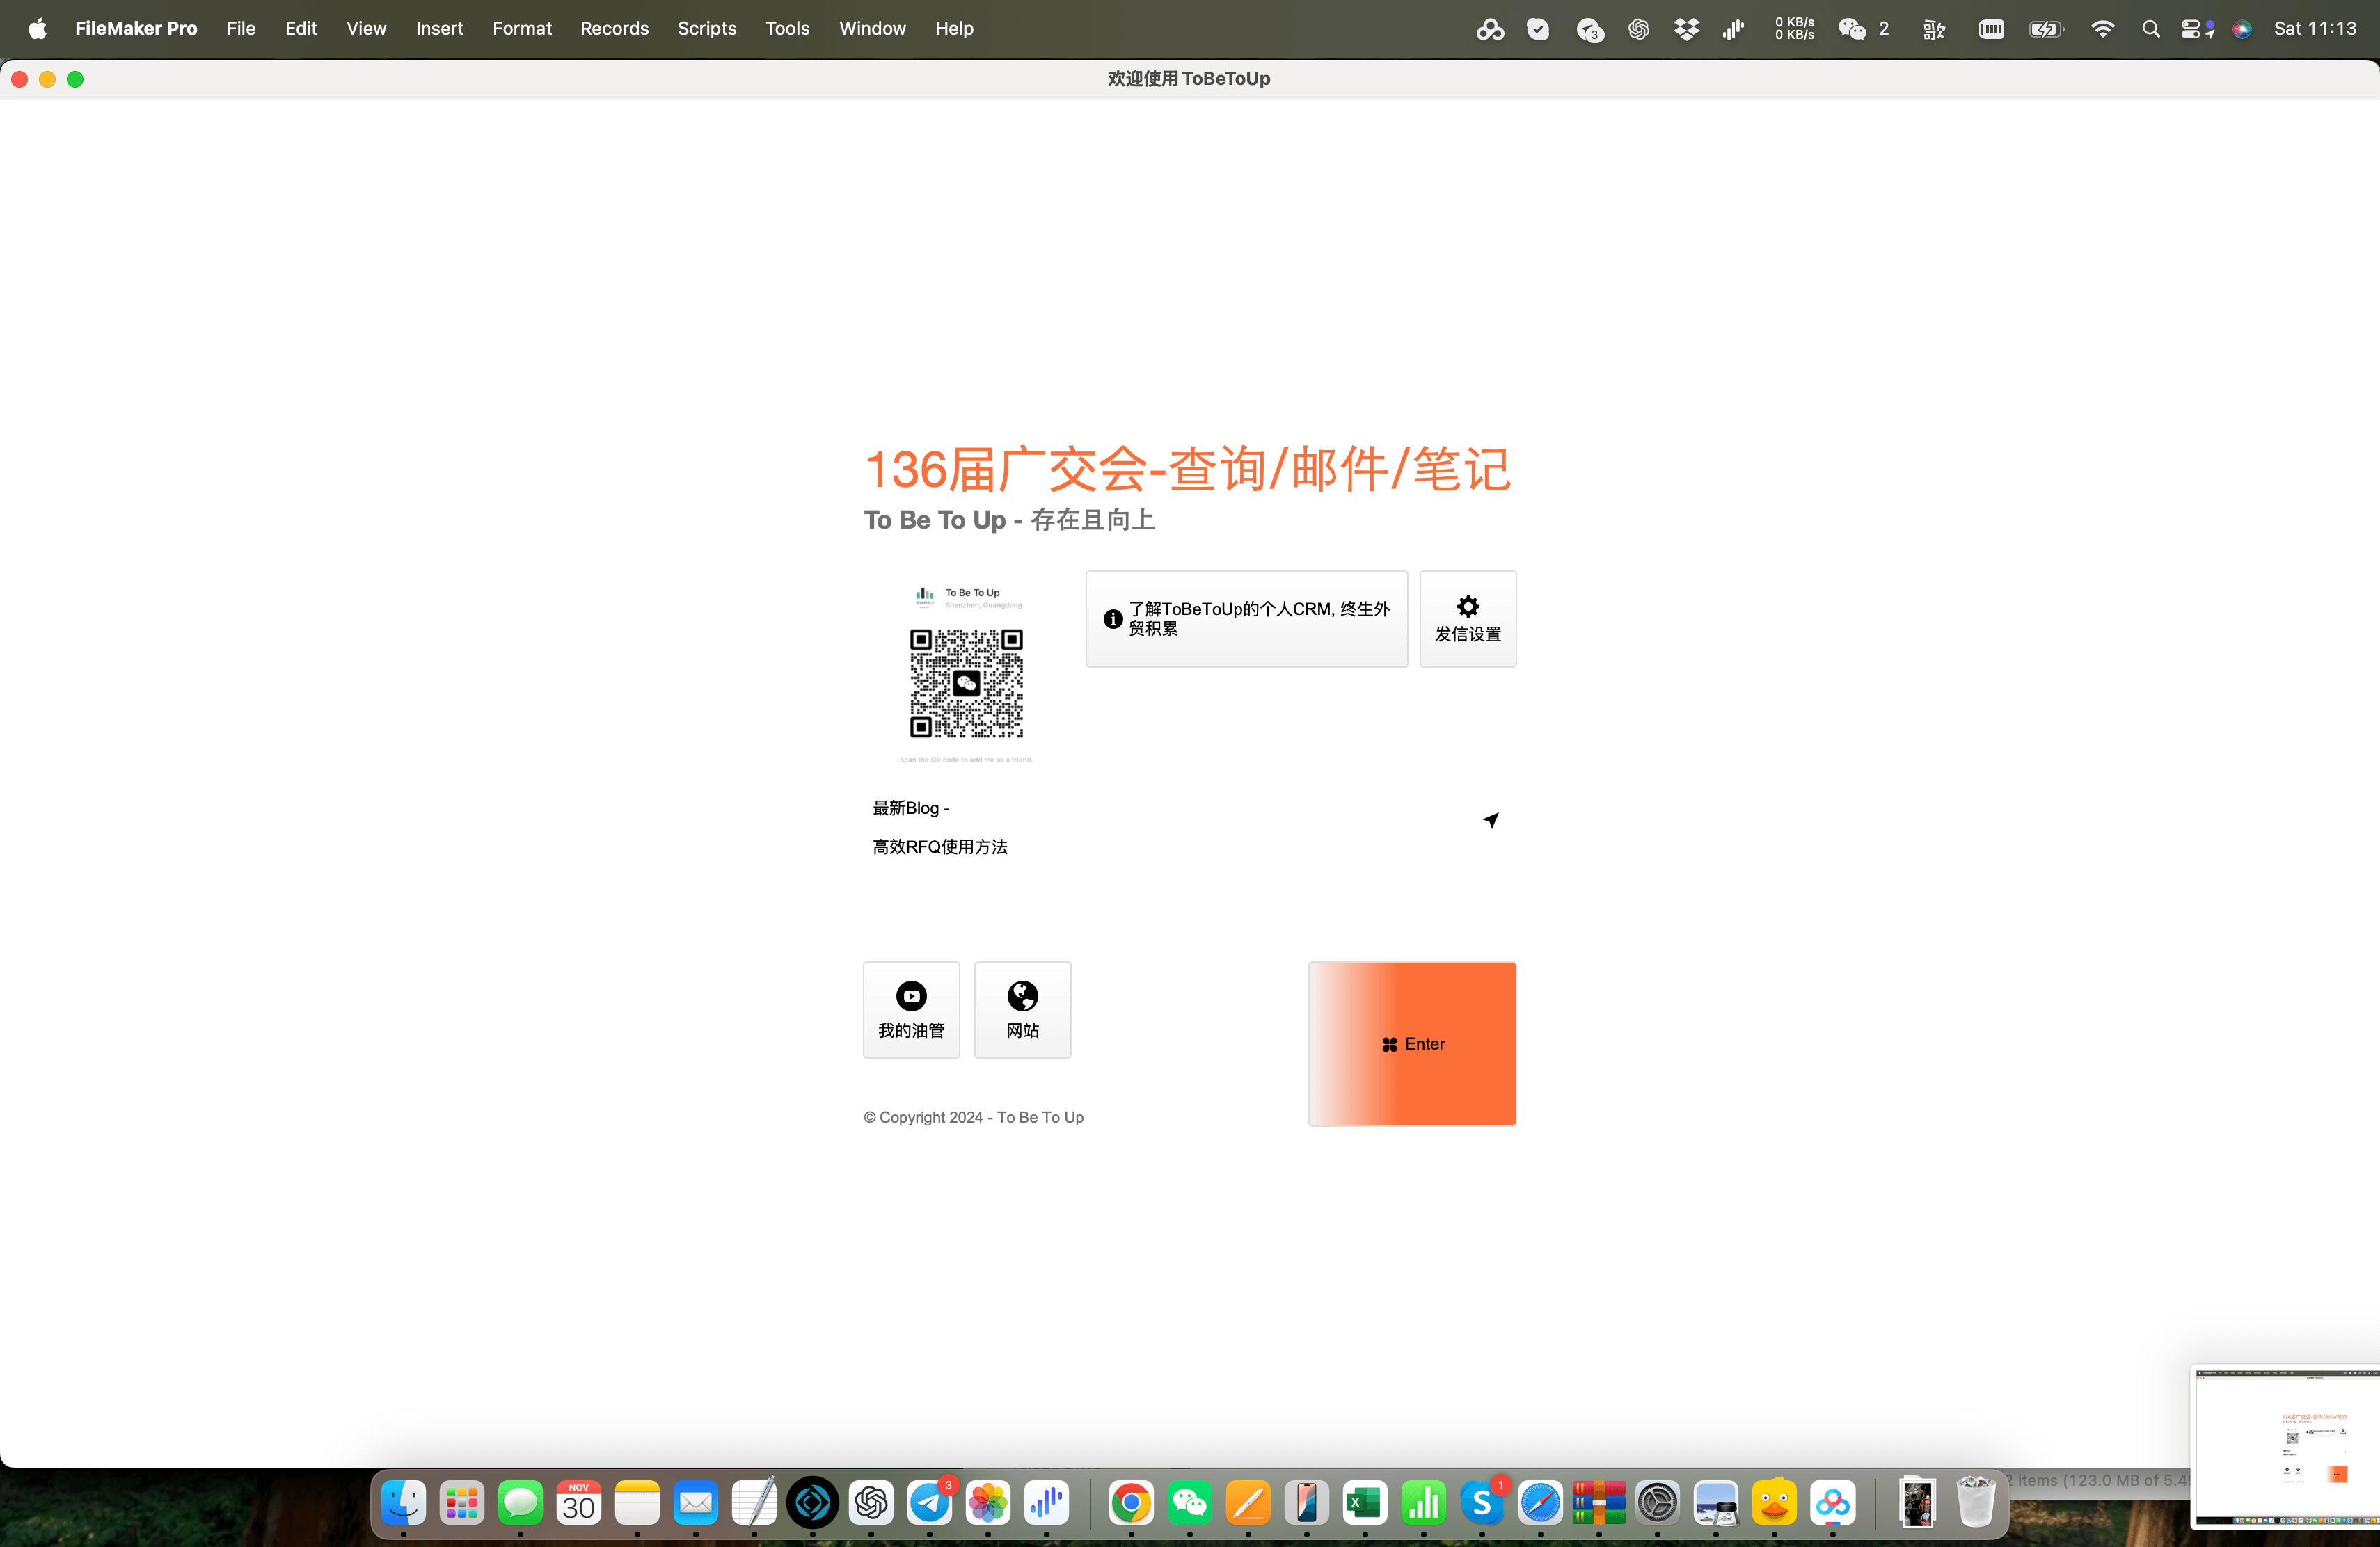This screenshot has height=1547, width=2380.
Task: Click the orange Enter button
Action: pyautogui.click(x=1411, y=1043)
